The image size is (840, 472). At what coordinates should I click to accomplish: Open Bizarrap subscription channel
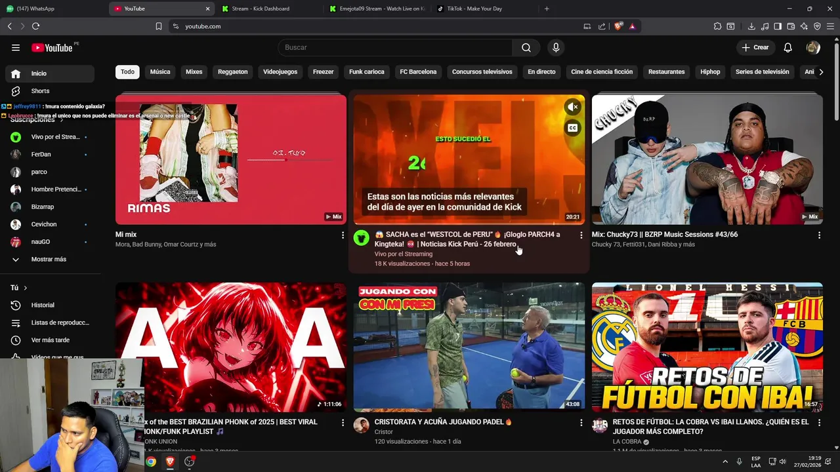(x=50, y=206)
